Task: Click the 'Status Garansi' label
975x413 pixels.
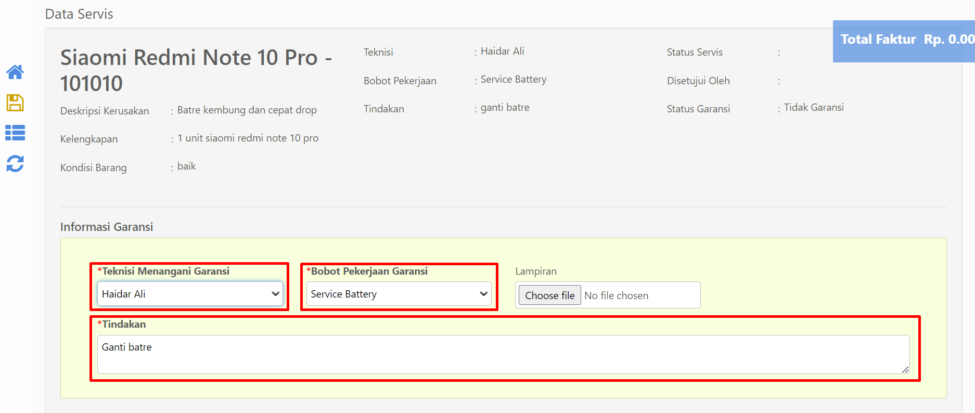Action: [698, 109]
